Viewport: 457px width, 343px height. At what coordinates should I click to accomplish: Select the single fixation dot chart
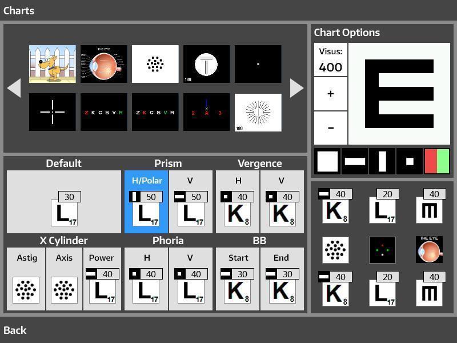click(258, 64)
